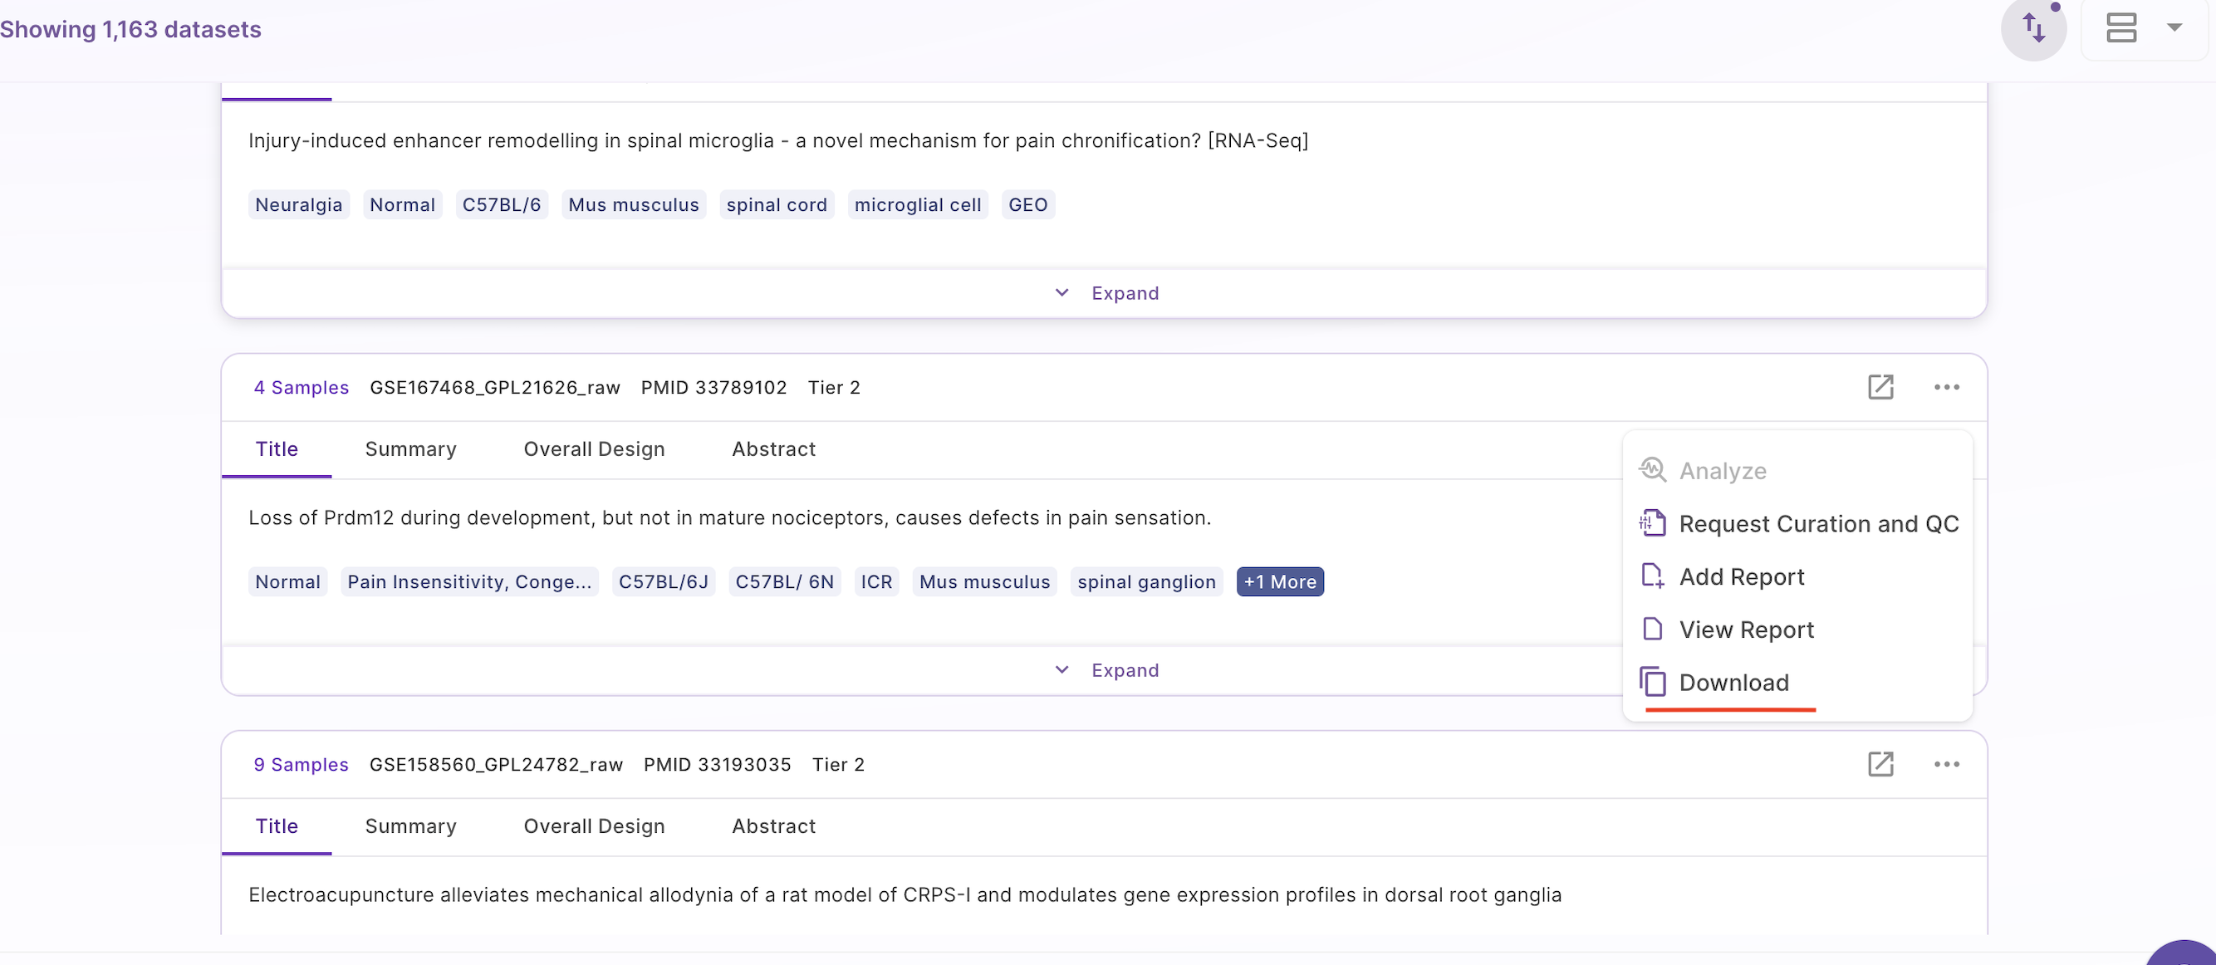The height and width of the screenshot is (965, 2216).
Task: Open Overall Design tab for GSE158560
Action: (594, 825)
